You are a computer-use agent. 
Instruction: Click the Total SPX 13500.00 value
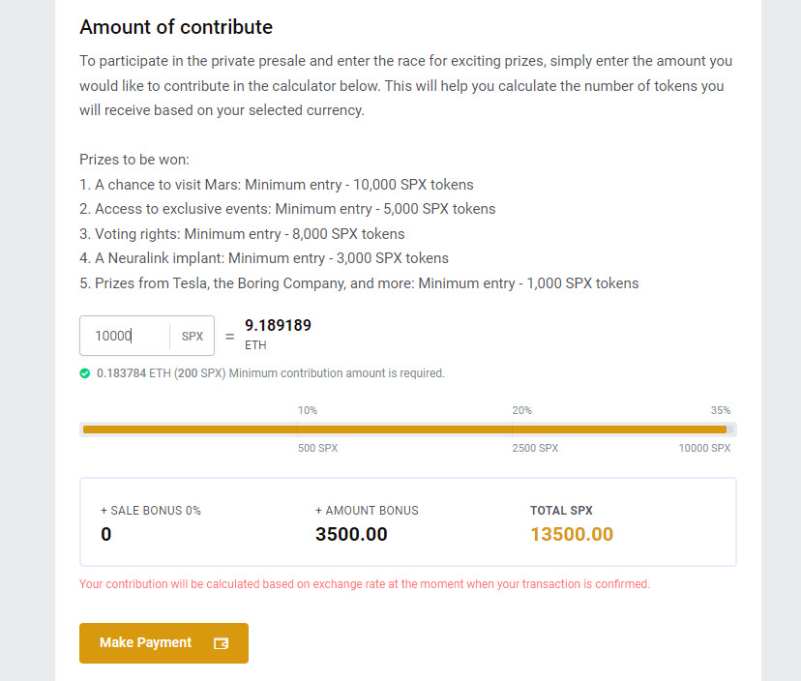[572, 534]
